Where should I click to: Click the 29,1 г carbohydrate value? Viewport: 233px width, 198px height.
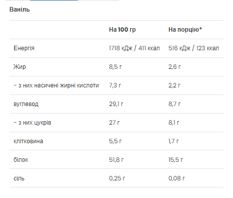[116, 104]
